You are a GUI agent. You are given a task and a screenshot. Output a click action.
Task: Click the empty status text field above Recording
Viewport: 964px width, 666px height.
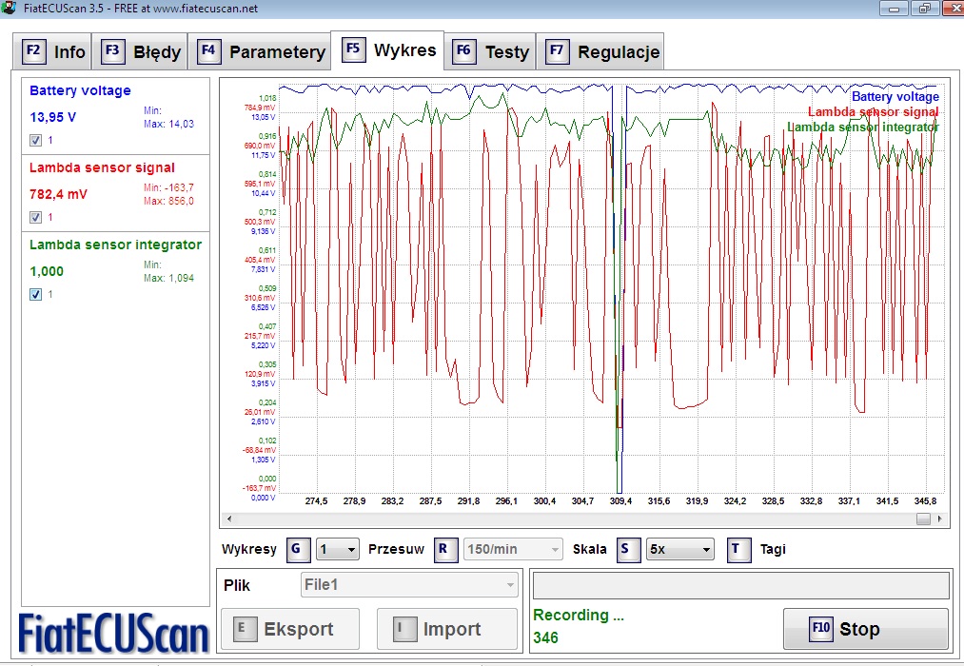[740, 585]
